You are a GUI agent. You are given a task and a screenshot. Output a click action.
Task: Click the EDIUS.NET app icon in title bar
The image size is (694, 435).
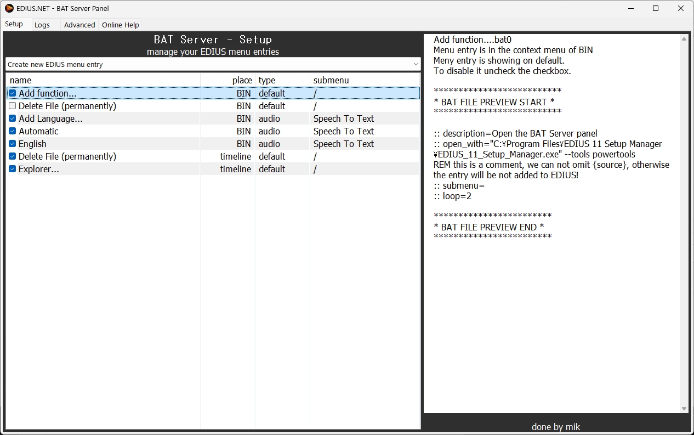point(9,8)
